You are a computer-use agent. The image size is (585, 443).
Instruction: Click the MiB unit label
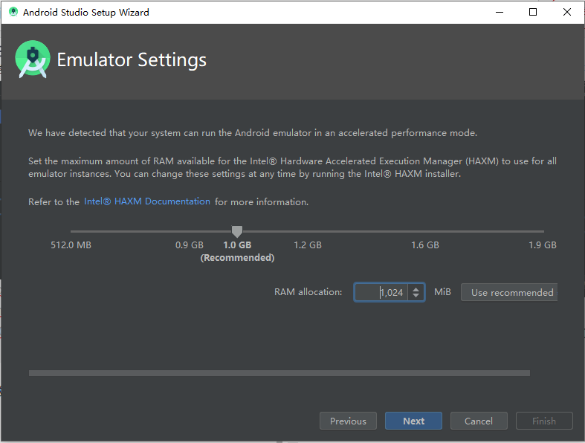tap(442, 292)
